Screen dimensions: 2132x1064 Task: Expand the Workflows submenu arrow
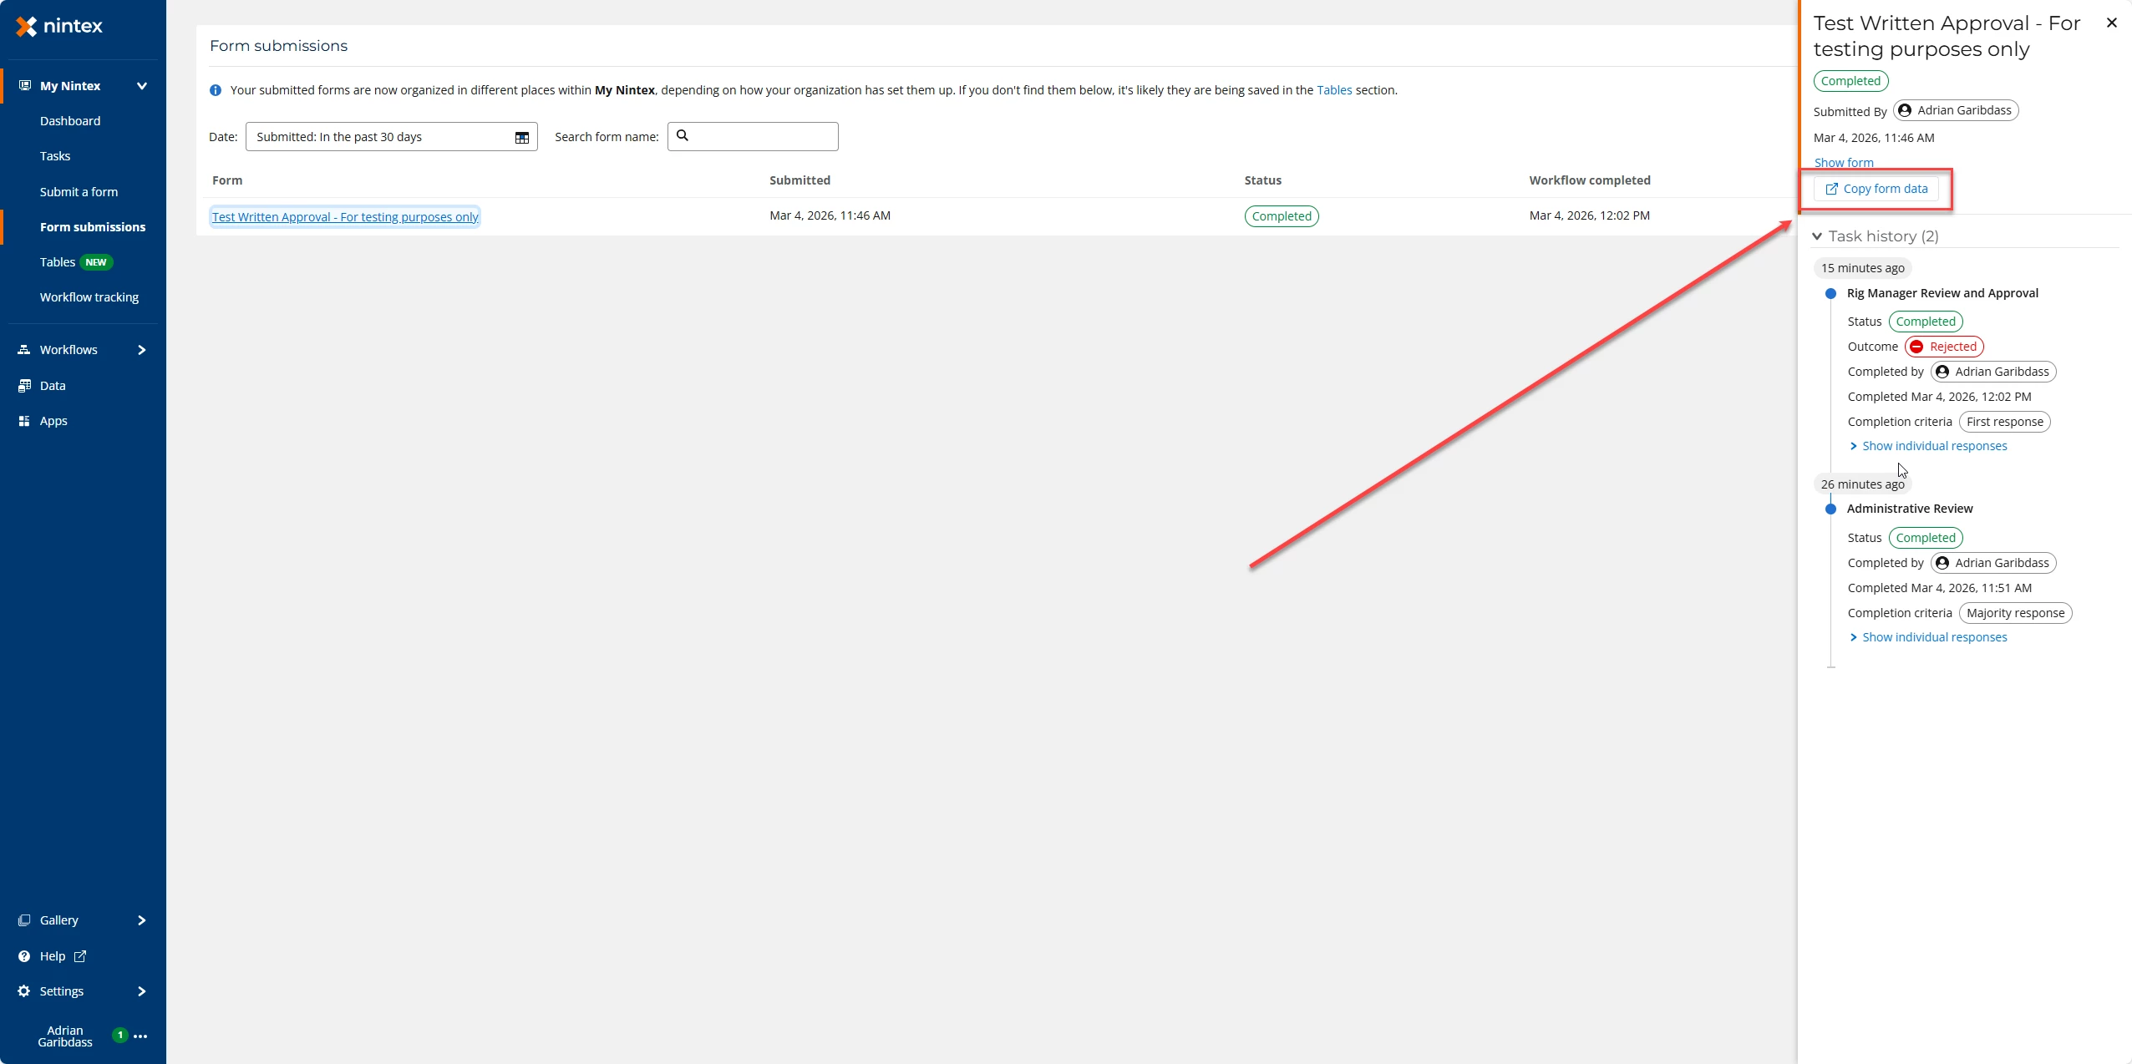pyautogui.click(x=141, y=350)
